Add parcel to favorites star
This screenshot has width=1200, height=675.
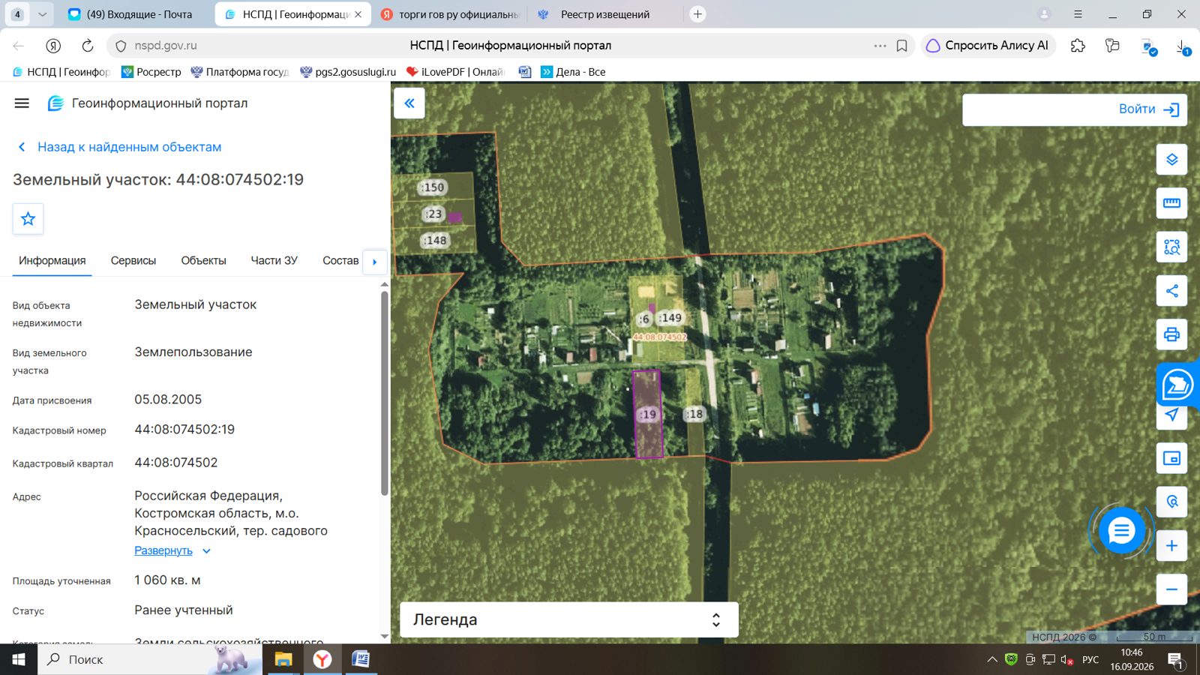(28, 219)
